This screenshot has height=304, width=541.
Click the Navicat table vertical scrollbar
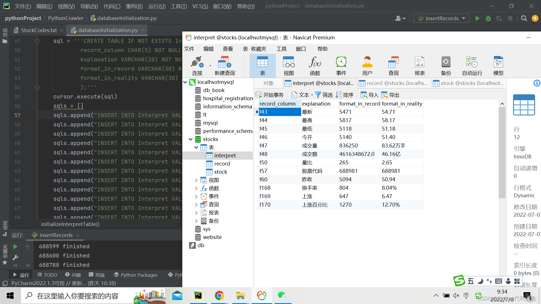502,152
